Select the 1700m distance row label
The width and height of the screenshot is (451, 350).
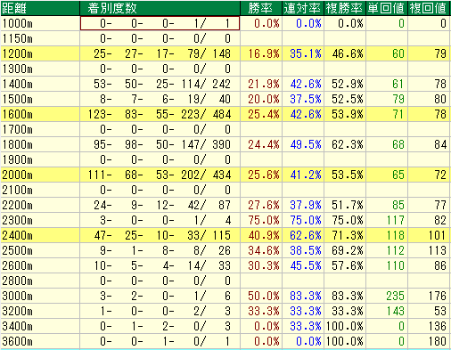tap(17, 129)
